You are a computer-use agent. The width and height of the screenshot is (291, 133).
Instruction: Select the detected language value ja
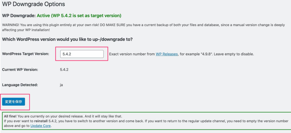click(x=61, y=85)
